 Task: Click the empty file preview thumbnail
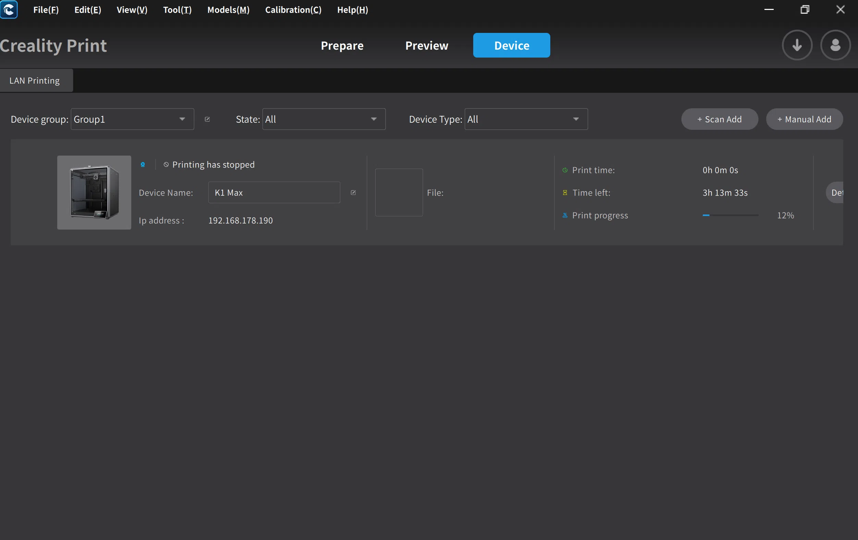click(x=399, y=193)
